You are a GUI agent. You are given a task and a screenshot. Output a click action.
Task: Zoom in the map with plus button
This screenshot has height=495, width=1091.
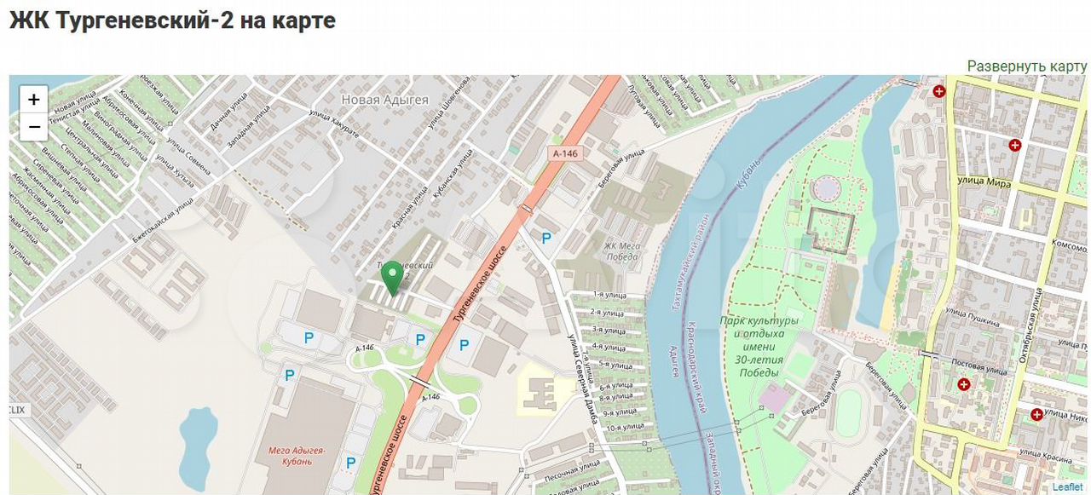(33, 100)
